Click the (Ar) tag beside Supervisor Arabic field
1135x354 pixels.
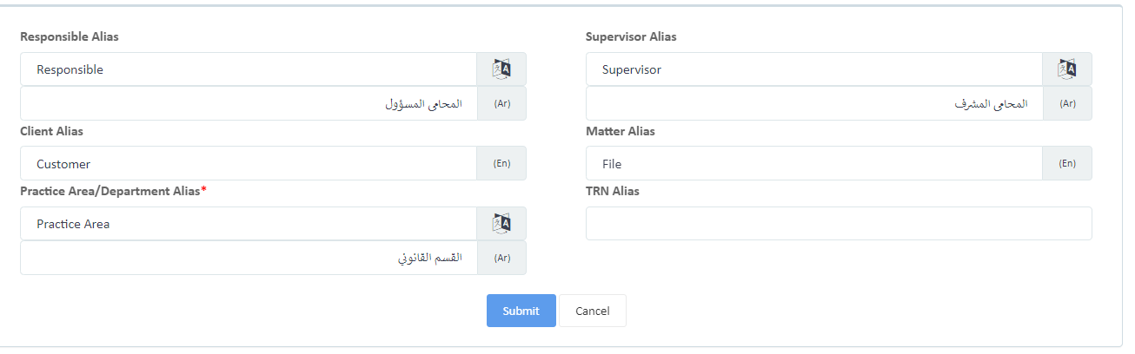point(1067,103)
